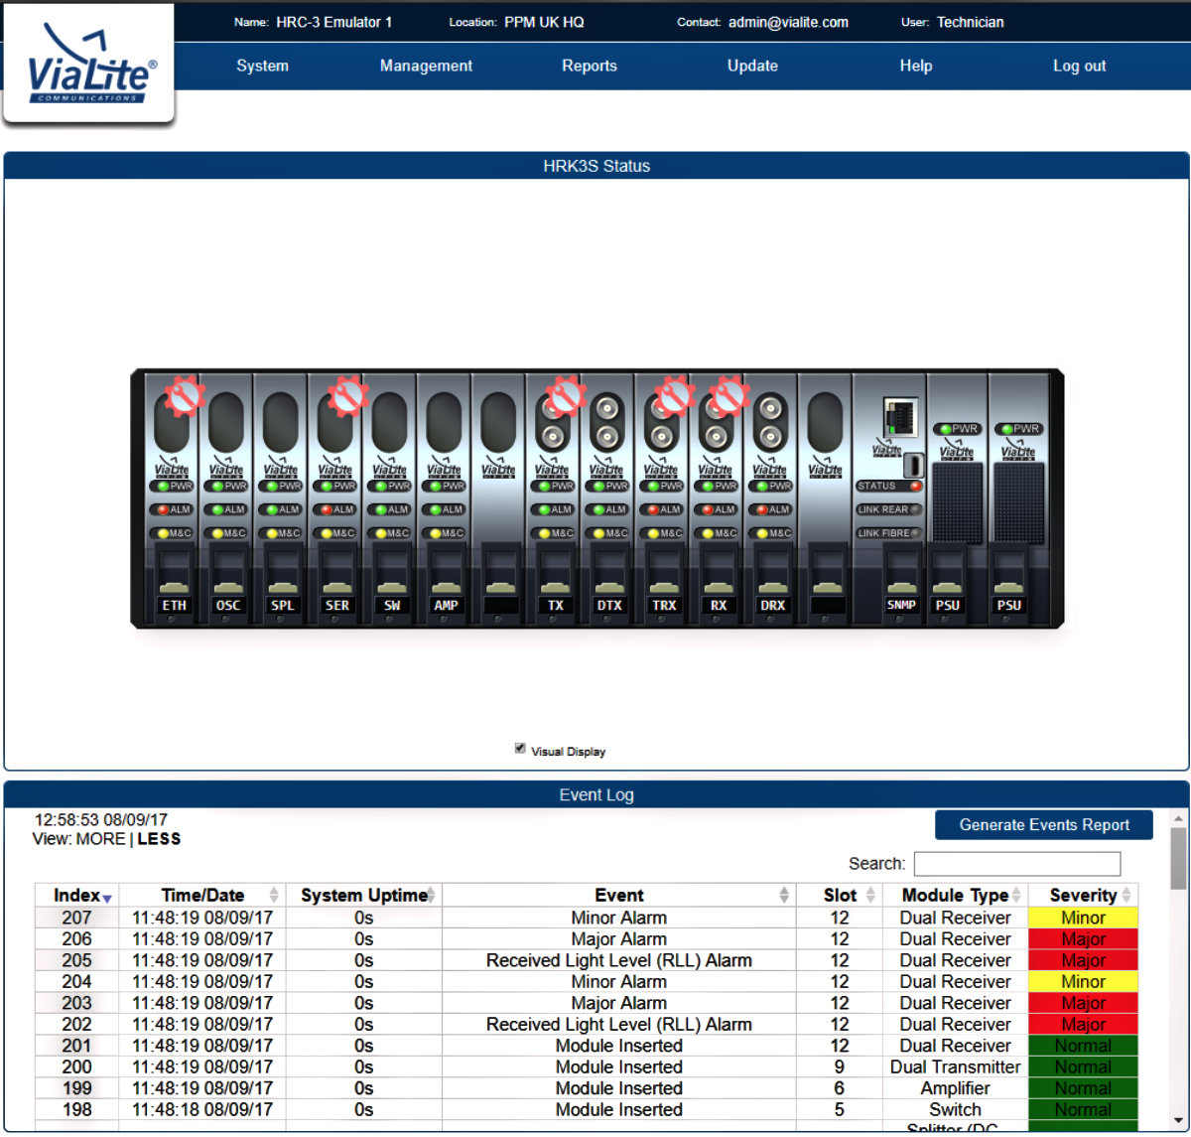This screenshot has height=1137, width=1191.
Task: Switch event log view to MORE
Action: 100,839
